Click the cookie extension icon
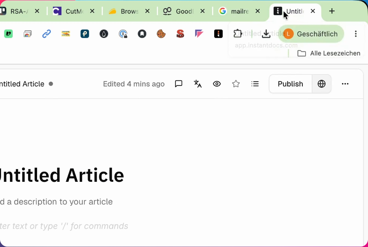This screenshot has width=368, height=247. point(161,34)
